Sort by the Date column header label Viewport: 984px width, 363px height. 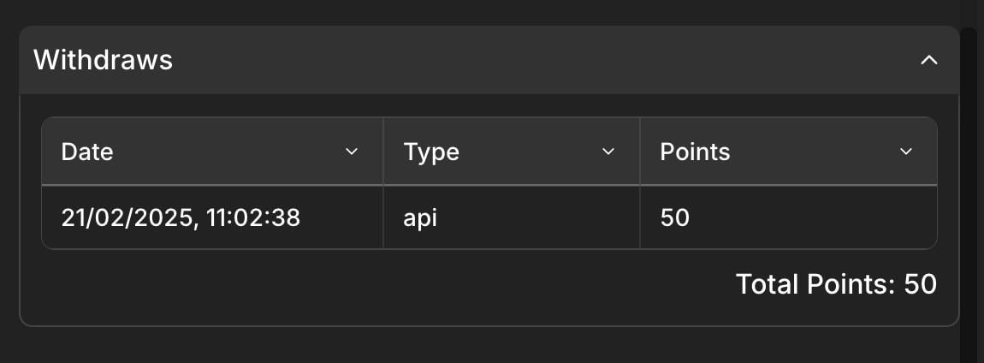point(87,152)
